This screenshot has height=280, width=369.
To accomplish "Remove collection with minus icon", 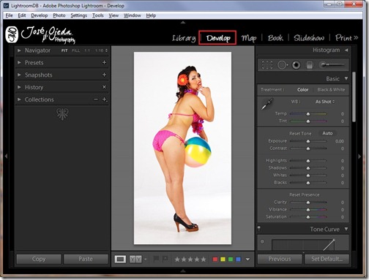I will click(x=96, y=99).
